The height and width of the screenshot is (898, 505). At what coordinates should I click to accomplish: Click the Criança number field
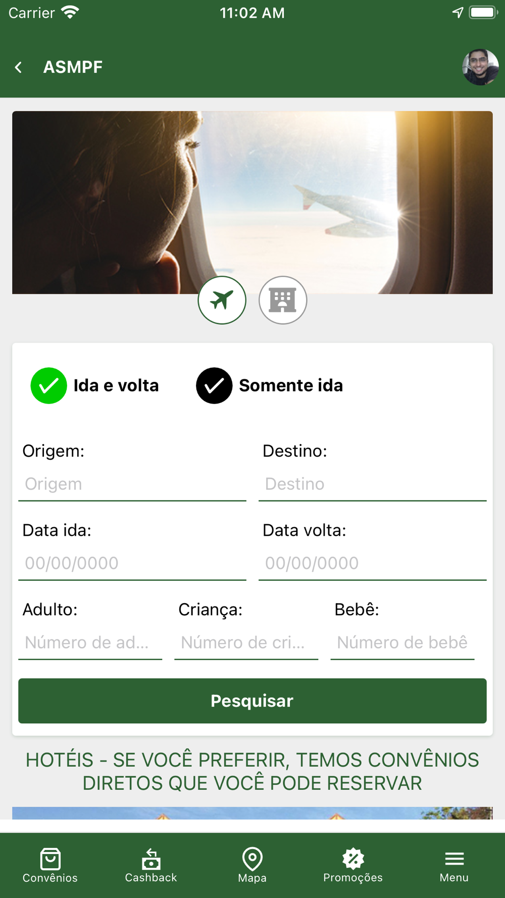[x=246, y=642]
